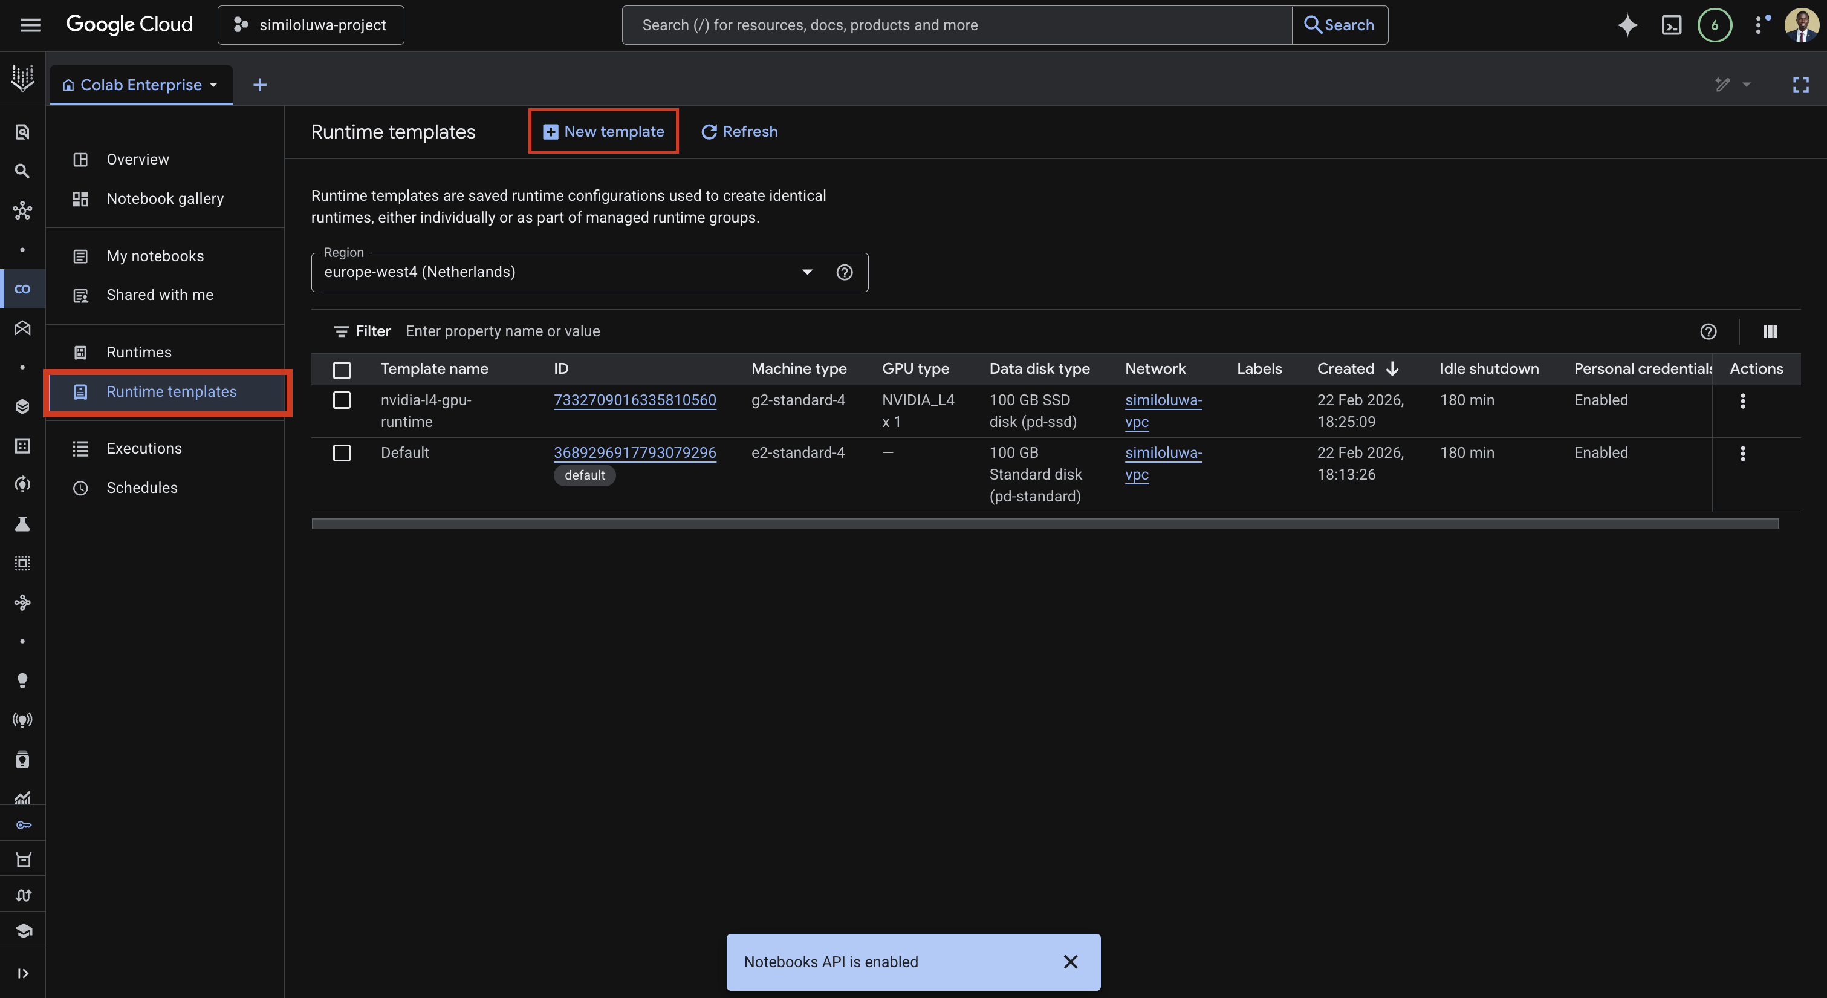Click the fullscreen expand icon
The image size is (1827, 998).
(x=1801, y=85)
